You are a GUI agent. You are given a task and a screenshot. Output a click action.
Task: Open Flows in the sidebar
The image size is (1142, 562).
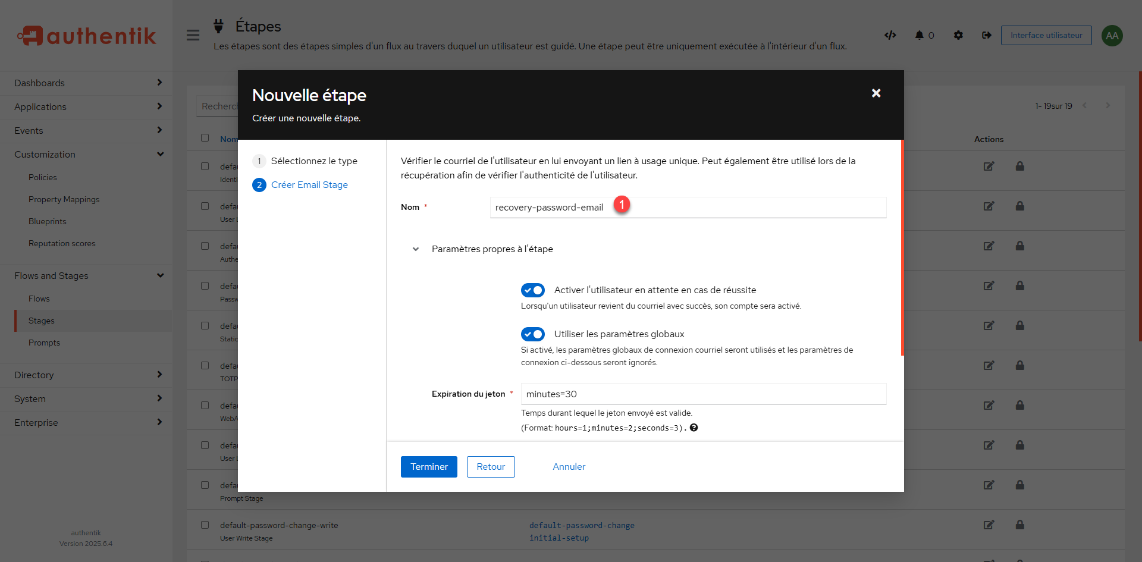tap(39, 299)
